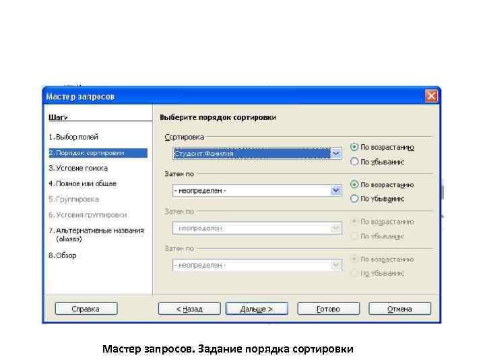Image resolution: width=485 pixels, height=364 pixels.
Task: Open the Сортировка field dropdown arrow
Action: pyautogui.click(x=336, y=153)
